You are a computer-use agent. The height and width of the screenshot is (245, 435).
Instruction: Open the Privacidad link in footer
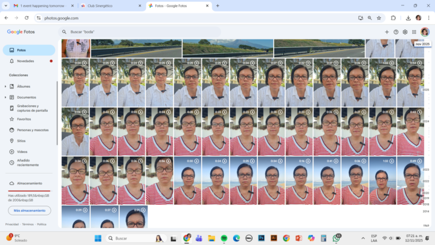(x=12, y=224)
